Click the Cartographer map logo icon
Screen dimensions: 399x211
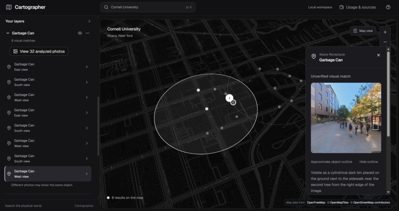coord(8,7)
